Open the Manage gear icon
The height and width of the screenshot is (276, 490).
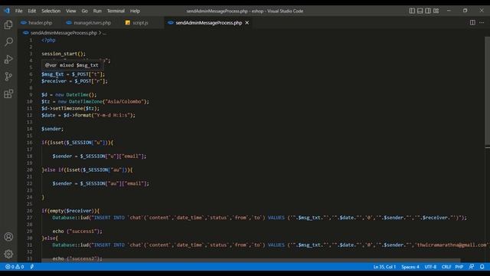(8, 254)
